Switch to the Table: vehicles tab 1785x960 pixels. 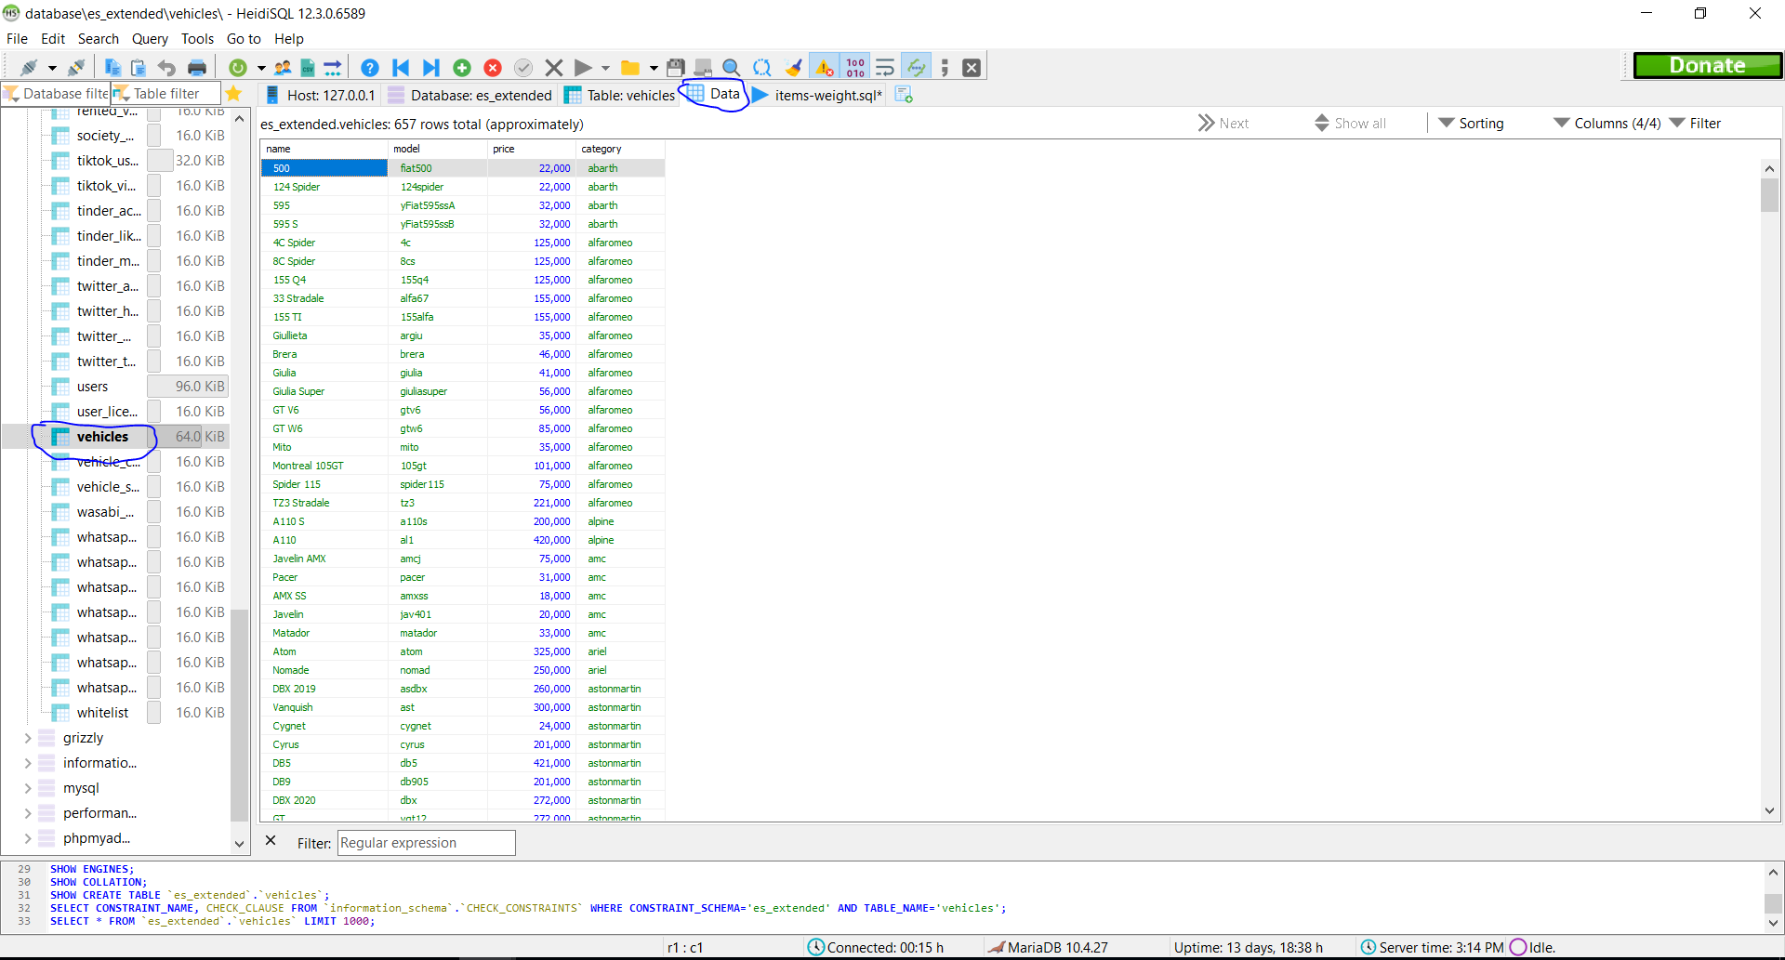pos(620,95)
